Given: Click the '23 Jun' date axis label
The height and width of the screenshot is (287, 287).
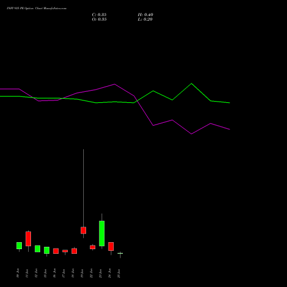Looking at the screenshot, I should (x=100, y=273).
